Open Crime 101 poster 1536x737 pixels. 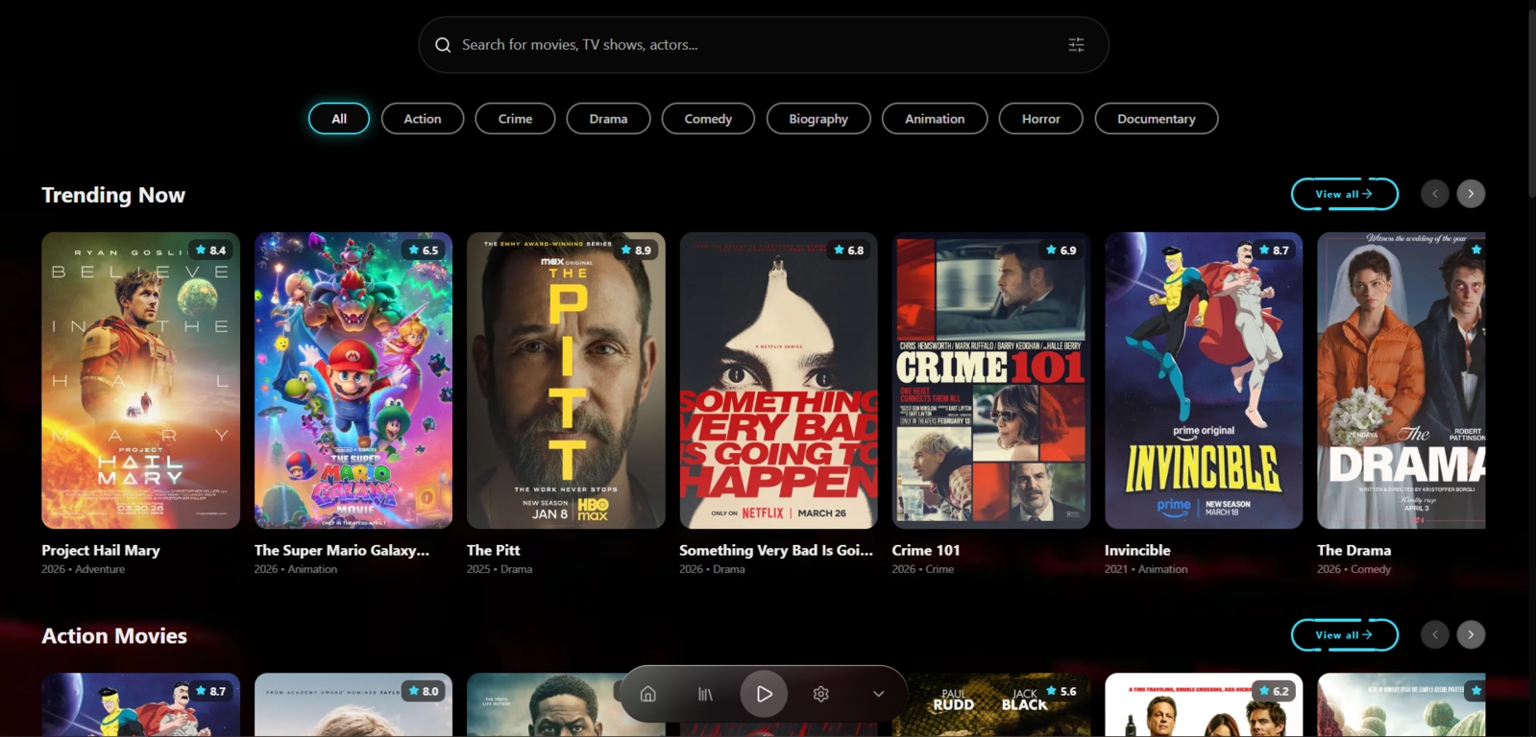(x=991, y=380)
